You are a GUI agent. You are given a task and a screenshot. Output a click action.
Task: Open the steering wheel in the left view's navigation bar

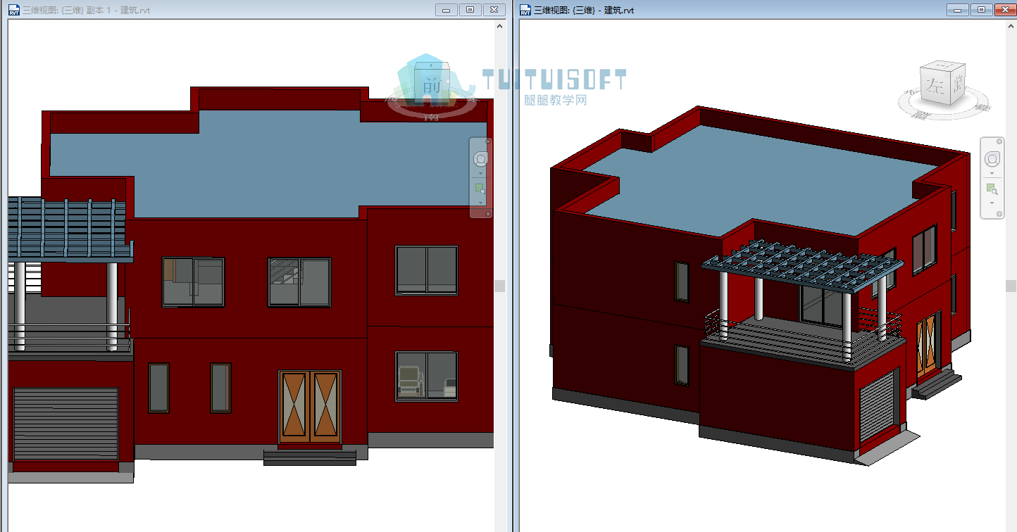[481, 159]
